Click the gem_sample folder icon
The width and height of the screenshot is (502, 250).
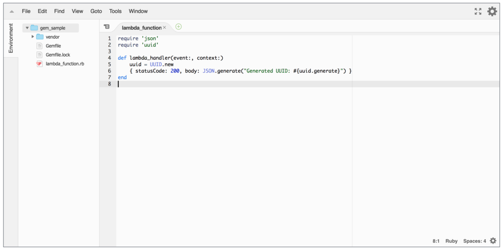34,28
